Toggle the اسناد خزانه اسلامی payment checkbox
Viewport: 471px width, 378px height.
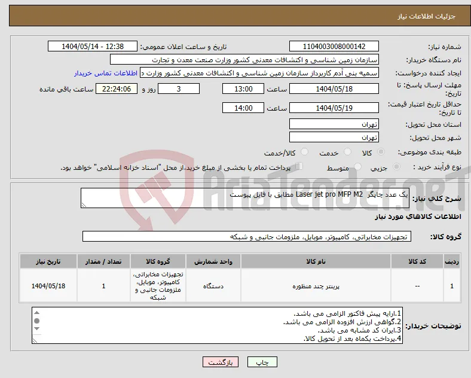pos(299,166)
